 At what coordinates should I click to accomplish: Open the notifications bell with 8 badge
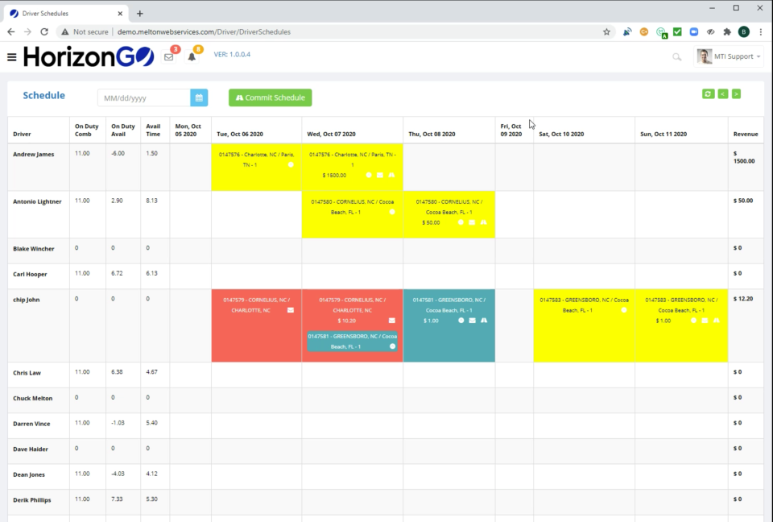click(x=192, y=56)
